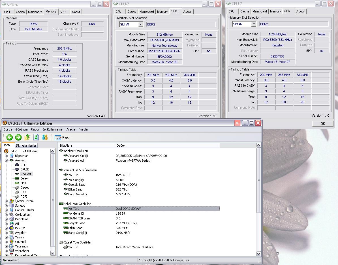338x265 pixels.
Task: Click the green Forward arrow in EVEREST toolbar
Action: coord(18,137)
